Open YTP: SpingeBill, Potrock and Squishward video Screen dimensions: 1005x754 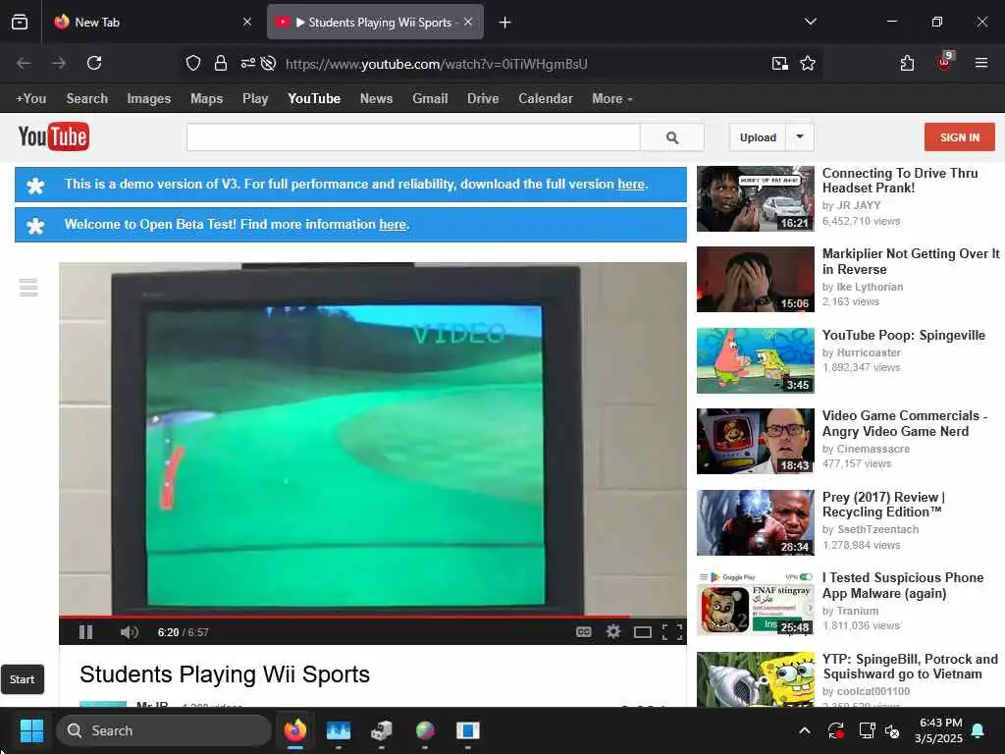[x=910, y=667]
